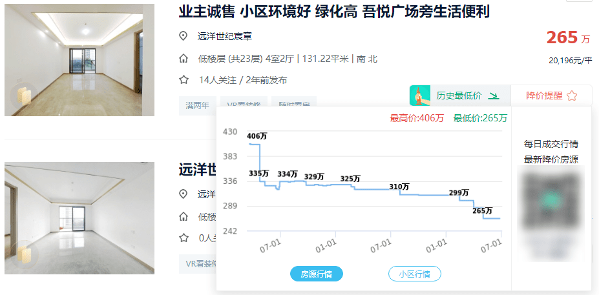Screen dimensions: 599x295
Task: Click the house icon in second listing
Action: point(184,216)
